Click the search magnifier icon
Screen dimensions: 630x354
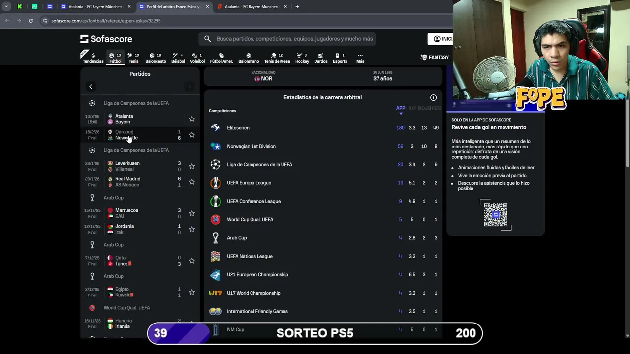tap(207, 39)
